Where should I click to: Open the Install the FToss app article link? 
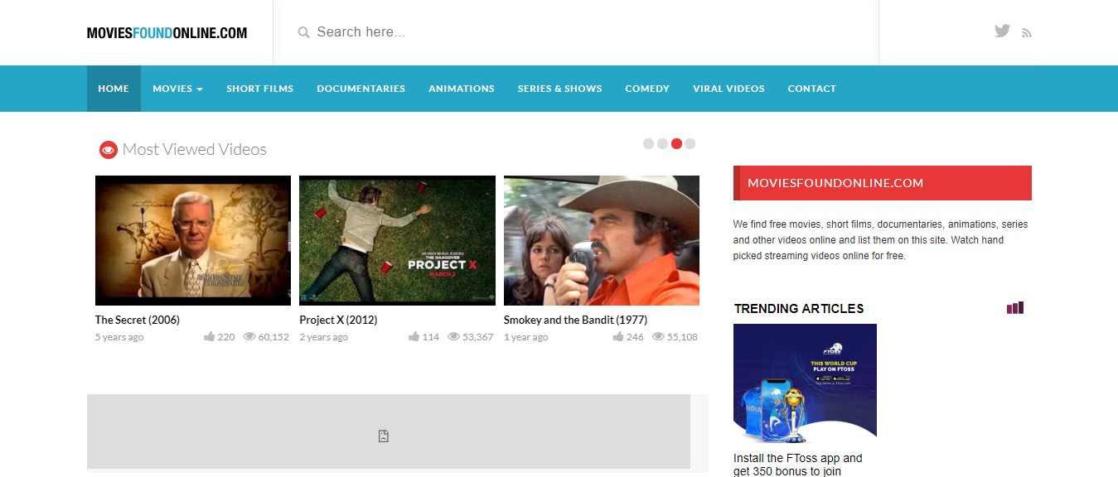pyautogui.click(x=798, y=465)
